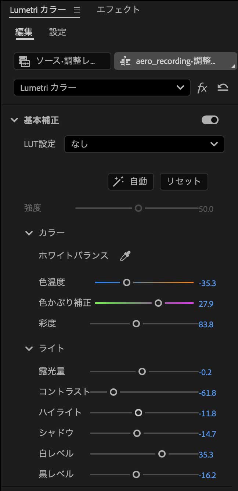Click the filmstrip icon on the ソース・調整レ button

coord(25,61)
